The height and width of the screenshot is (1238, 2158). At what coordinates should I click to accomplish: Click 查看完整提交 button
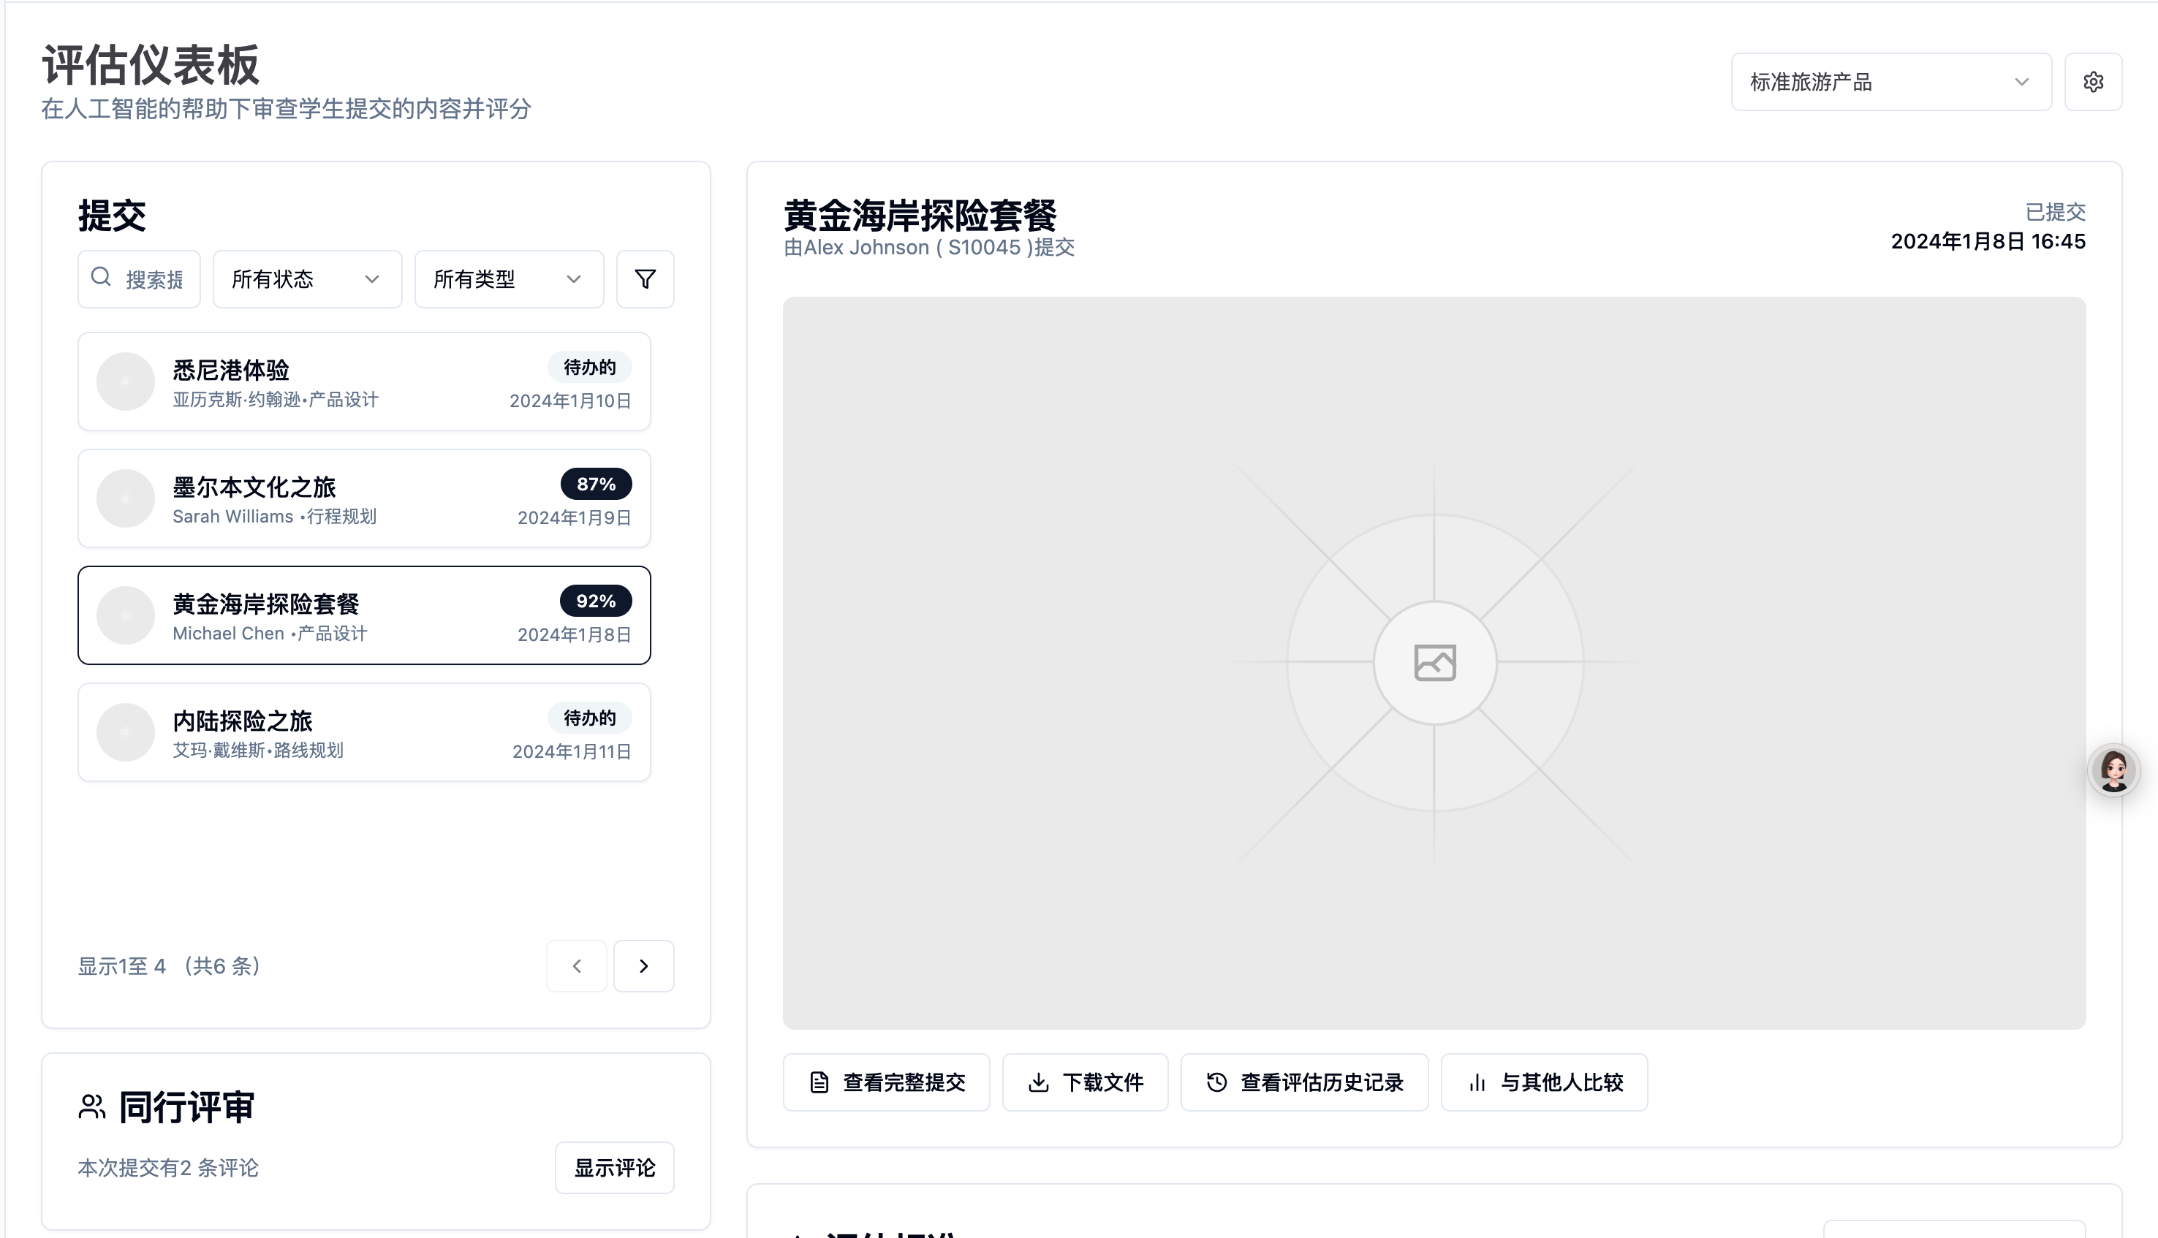886,1082
